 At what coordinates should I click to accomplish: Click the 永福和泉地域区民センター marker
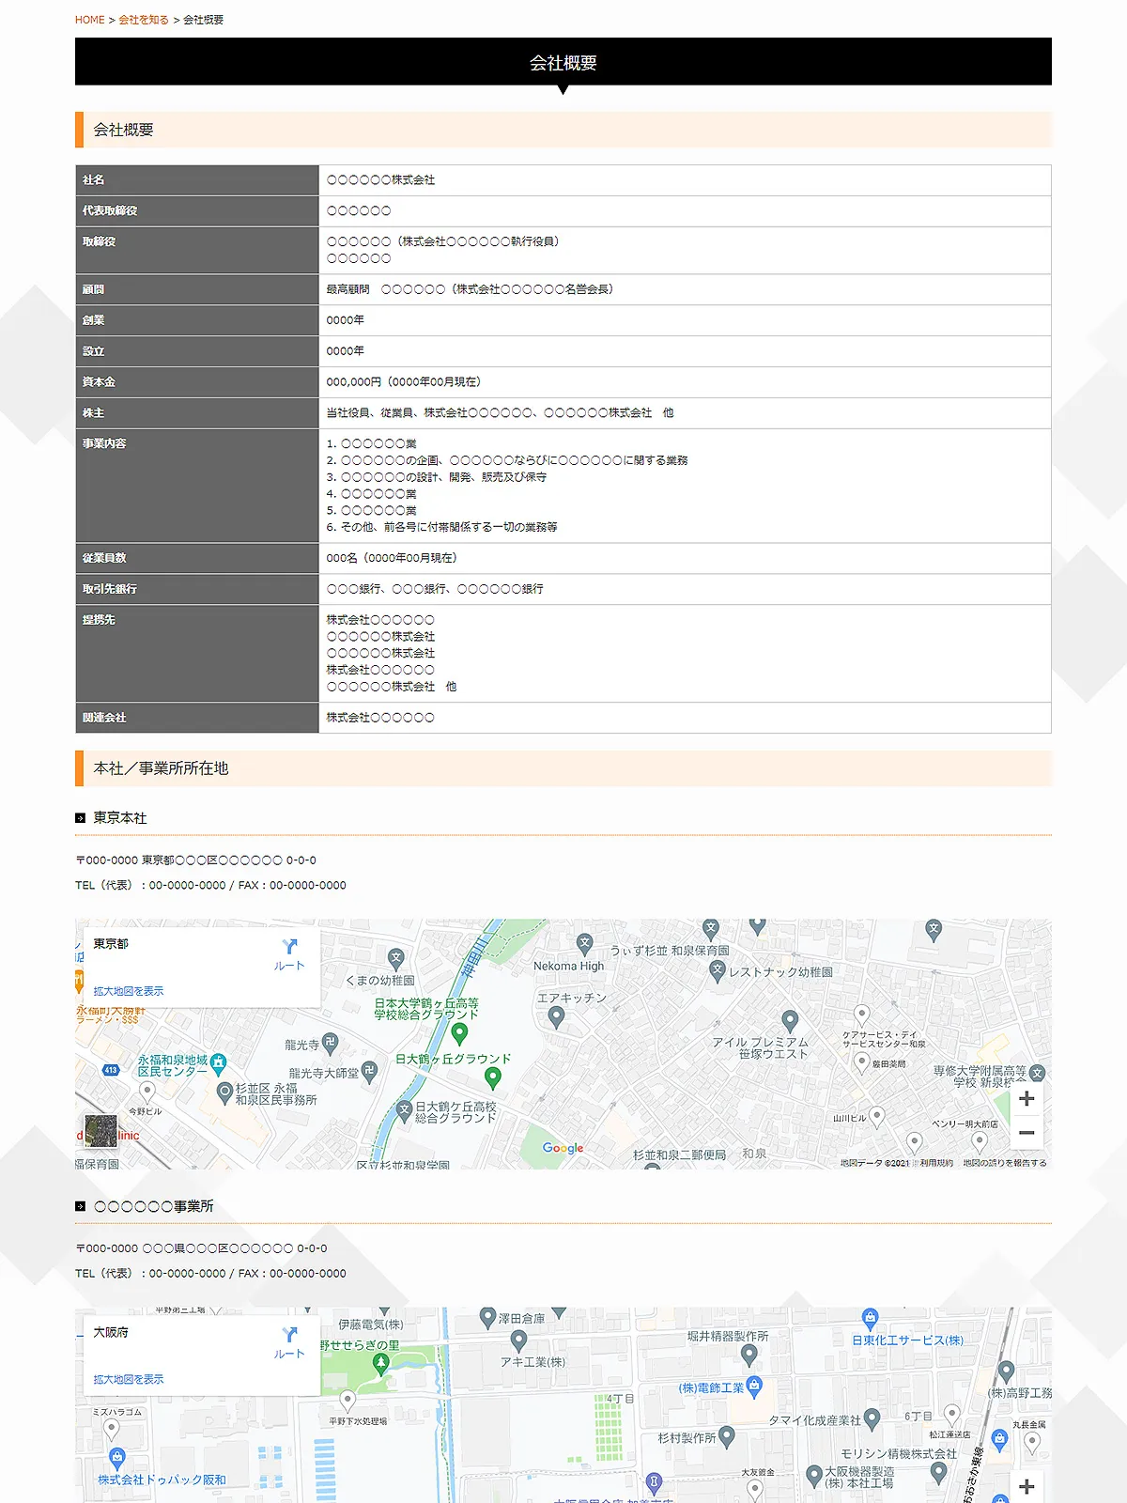pyautogui.click(x=218, y=1064)
